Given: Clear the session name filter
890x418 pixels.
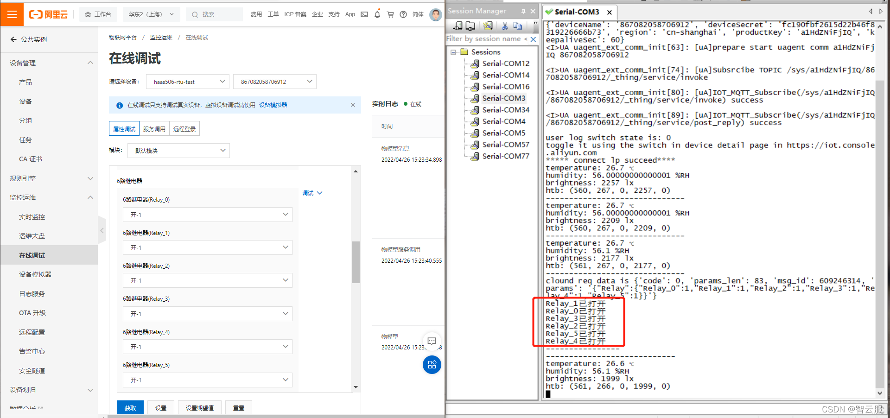Looking at the screenshot, I should (x=533, y=39).
